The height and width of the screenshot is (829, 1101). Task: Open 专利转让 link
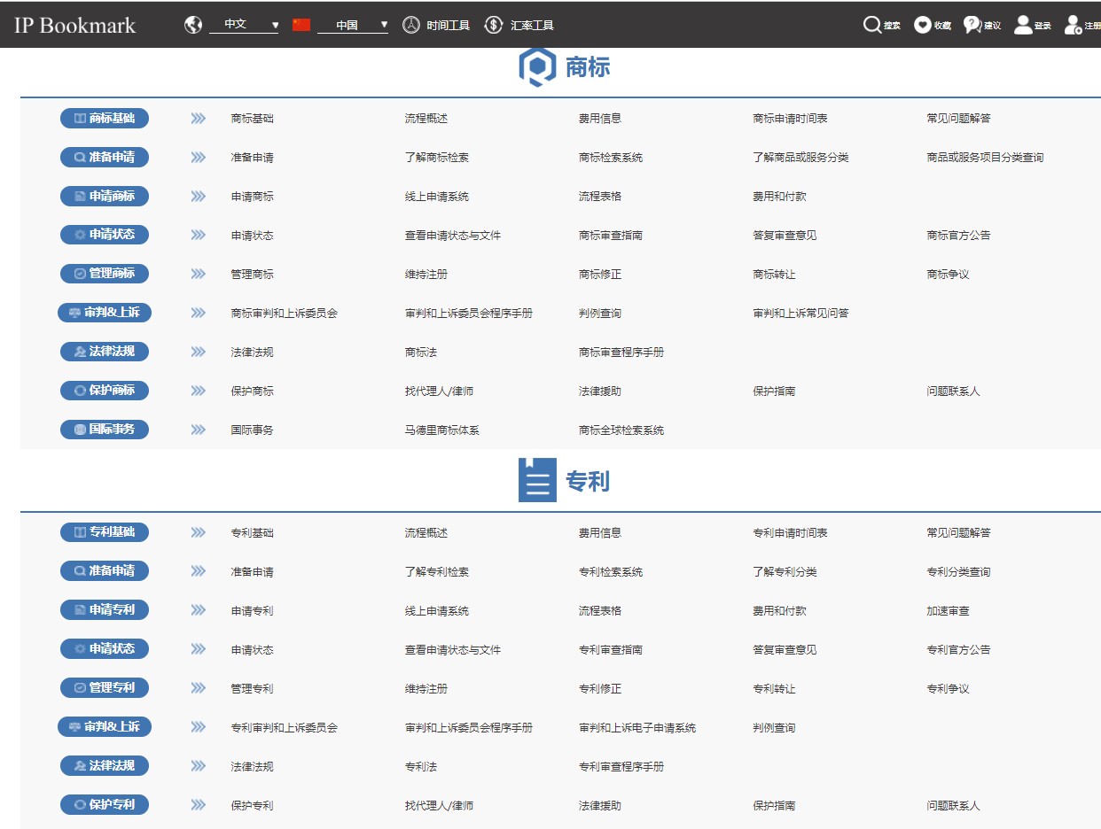(x=774, y=689)
